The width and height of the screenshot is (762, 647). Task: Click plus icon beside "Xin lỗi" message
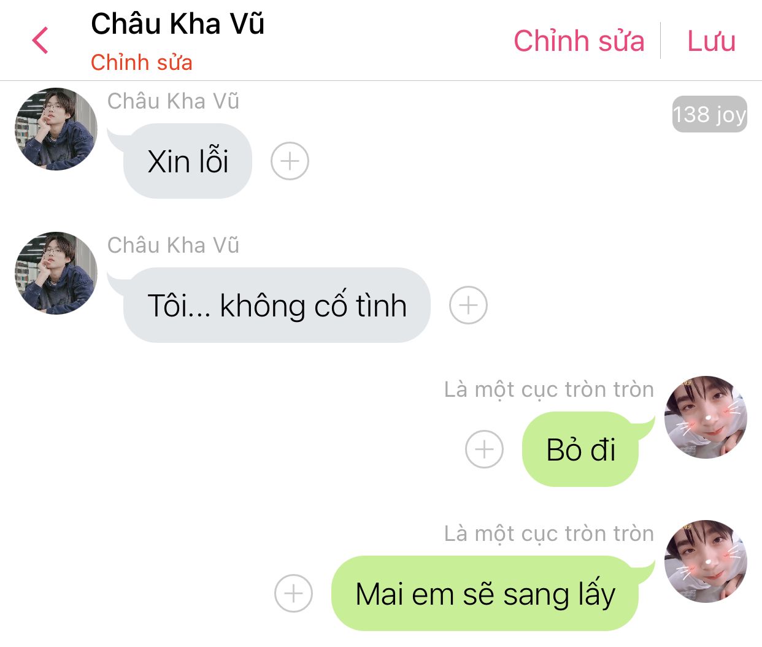pyautogui.click(x=290, y=161)
